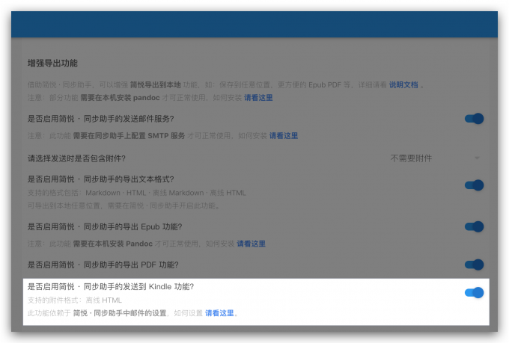
Task: Select the 请选择发送时是否包含附件? label
Action: coord(76,158)
